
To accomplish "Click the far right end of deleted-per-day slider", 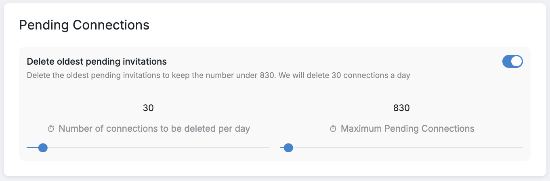I will tap(268, 148).
